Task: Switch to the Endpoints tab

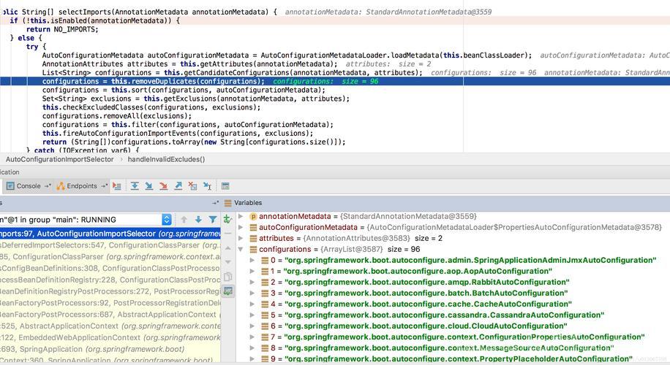Action: point(77,186)
